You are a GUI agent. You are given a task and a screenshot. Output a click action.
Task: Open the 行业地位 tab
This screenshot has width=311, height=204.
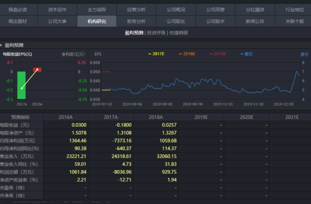tap(295, 9)
